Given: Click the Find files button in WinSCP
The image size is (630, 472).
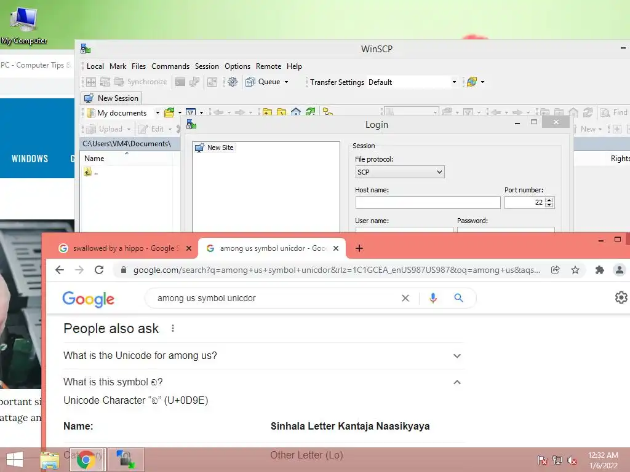Looking at the screenshot, I should point(614,113).
